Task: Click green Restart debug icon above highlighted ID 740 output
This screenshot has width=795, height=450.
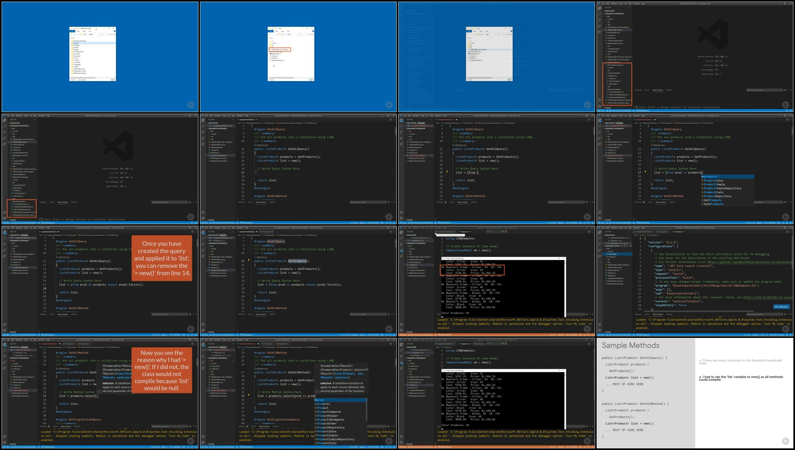Action: [503, 232]
